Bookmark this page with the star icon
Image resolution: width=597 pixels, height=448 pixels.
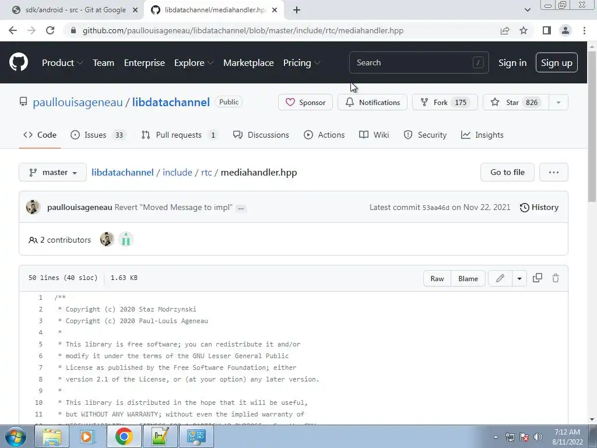pos(524,30)
